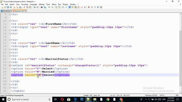Redo the edit using the toolbar arrow
Image resolution: width=182 pixels, height=102 pixels.
point(38,7)
